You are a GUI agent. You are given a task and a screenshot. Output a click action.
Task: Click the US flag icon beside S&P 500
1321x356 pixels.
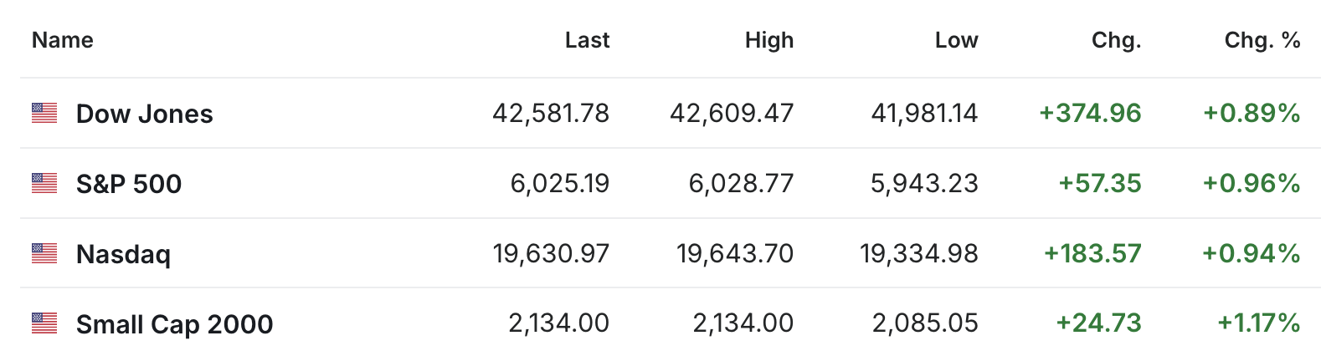(44, 183)
